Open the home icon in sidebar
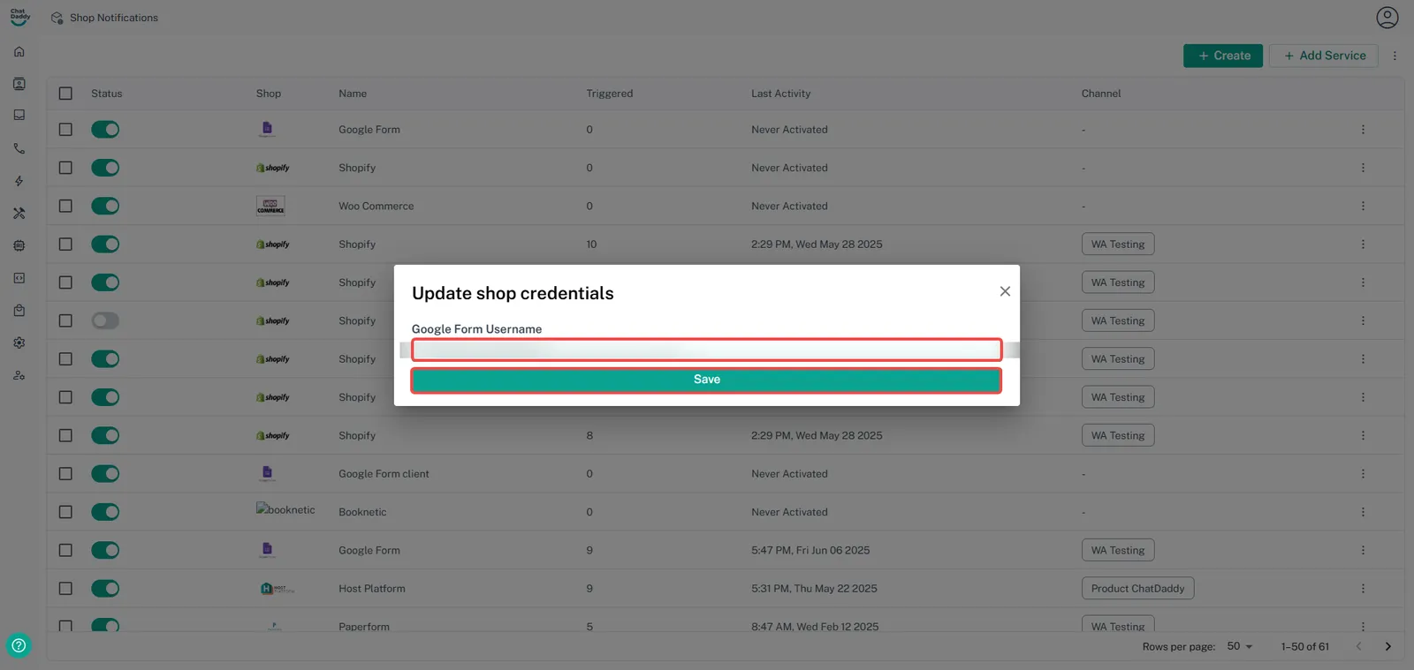The width and height of the screenshot is (1414, 670). 19,51
